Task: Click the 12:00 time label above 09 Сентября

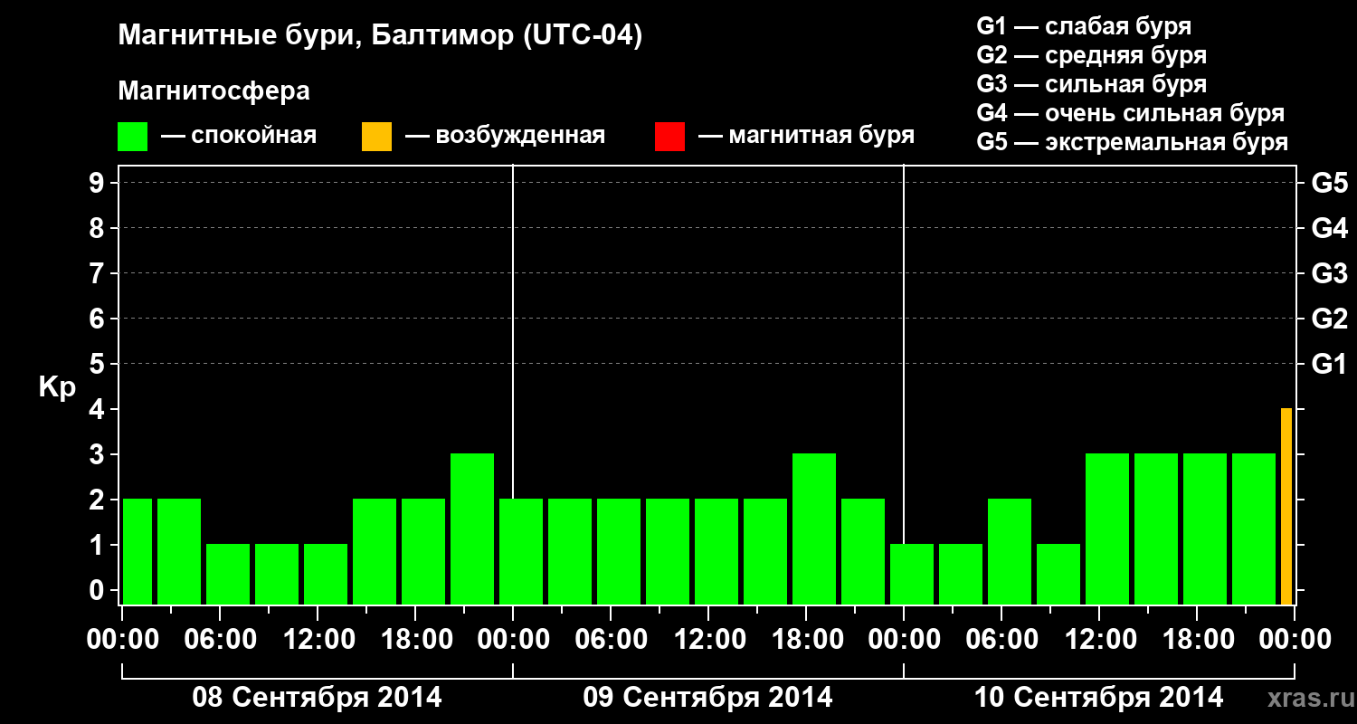Action: coord(708,639)
